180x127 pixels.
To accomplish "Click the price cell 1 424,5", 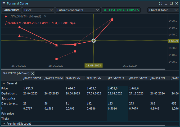I will coord(70,88).
